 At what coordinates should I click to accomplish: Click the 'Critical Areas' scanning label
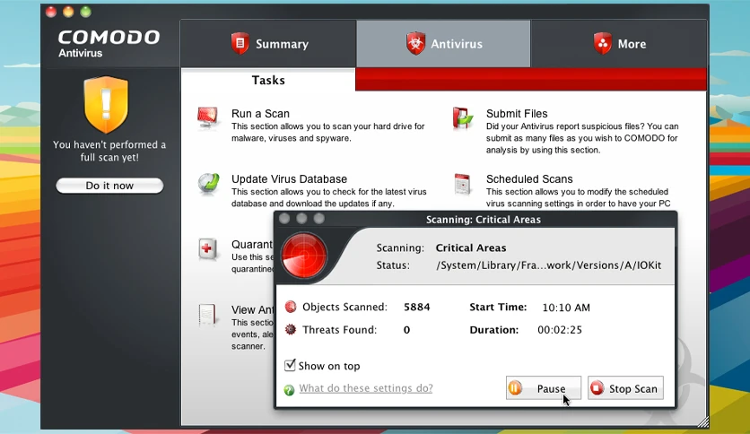pos(471,247)
